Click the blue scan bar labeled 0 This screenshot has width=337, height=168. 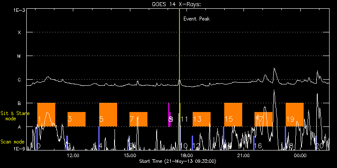click(x=37, y=138)
